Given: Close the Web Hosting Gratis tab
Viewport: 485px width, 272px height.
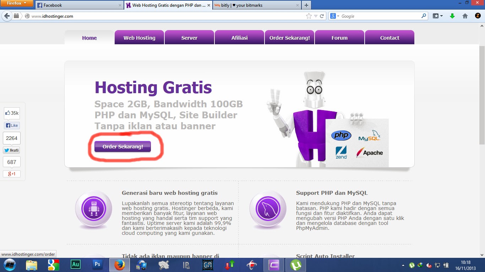Looking at the screenshot, I should [x=209, y=5].
